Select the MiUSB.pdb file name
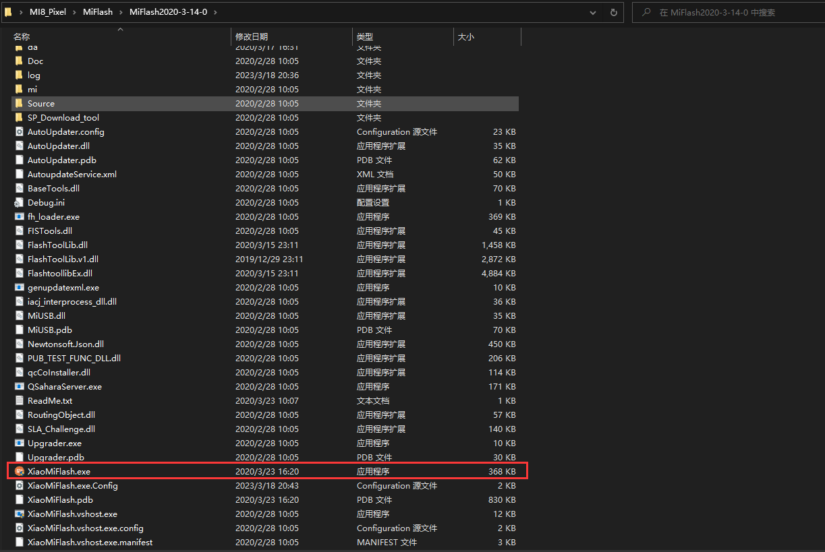This screenshot has width=825, height=552. (x=49, y=330)
